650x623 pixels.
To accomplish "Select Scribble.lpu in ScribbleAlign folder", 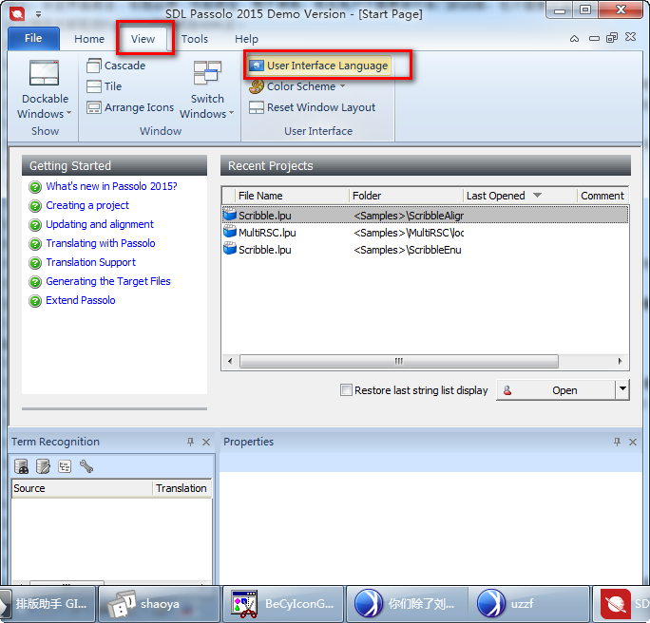I will tap(426, 216).
